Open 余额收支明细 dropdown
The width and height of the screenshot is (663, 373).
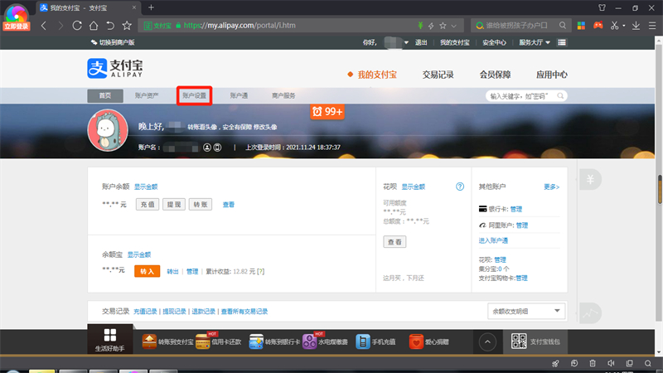click(x=526, y=311)
